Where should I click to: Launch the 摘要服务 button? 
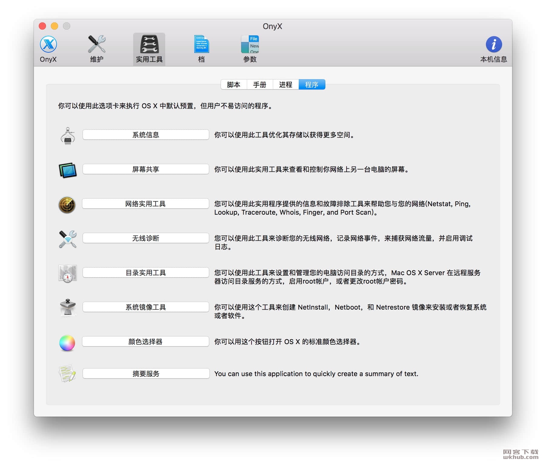click(146, 374)
